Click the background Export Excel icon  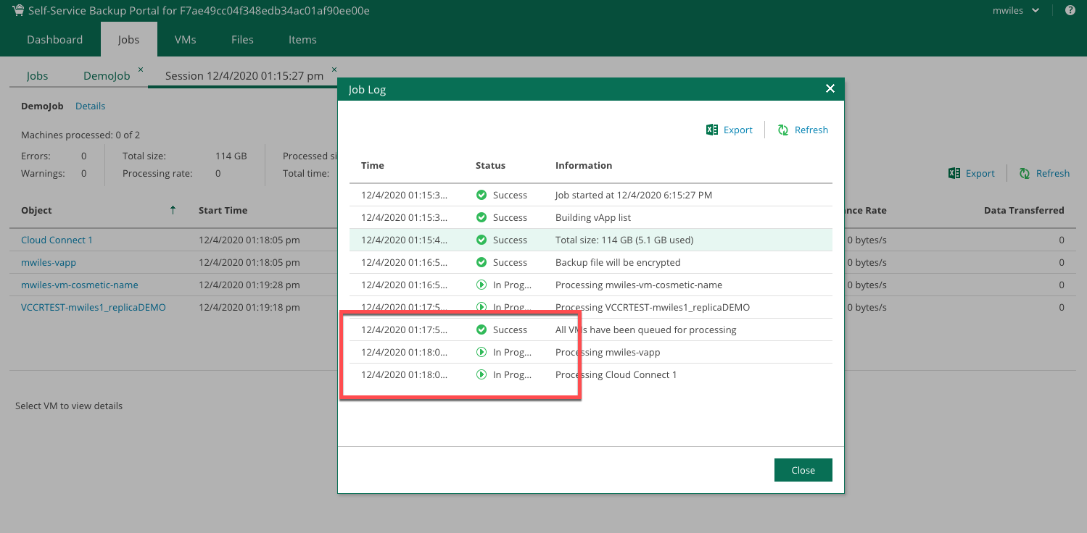(954, 173)
